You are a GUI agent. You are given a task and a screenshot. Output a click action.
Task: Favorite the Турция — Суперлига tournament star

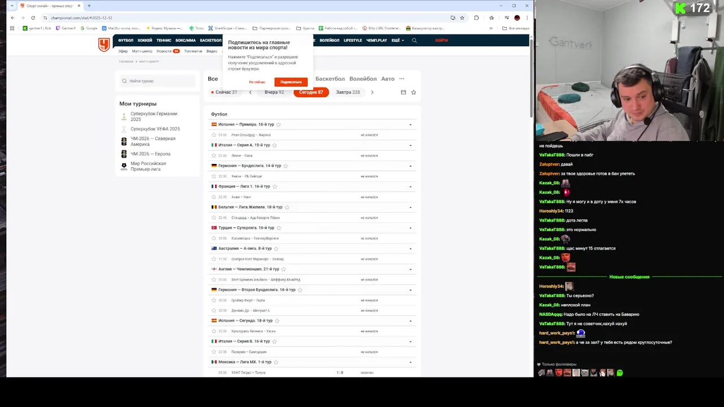tap(278, 228)
